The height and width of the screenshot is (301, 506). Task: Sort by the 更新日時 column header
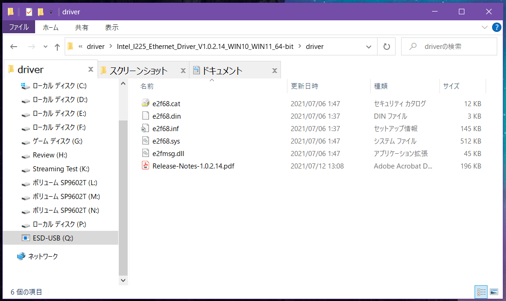pyautogui.click(x=304, y=86)
